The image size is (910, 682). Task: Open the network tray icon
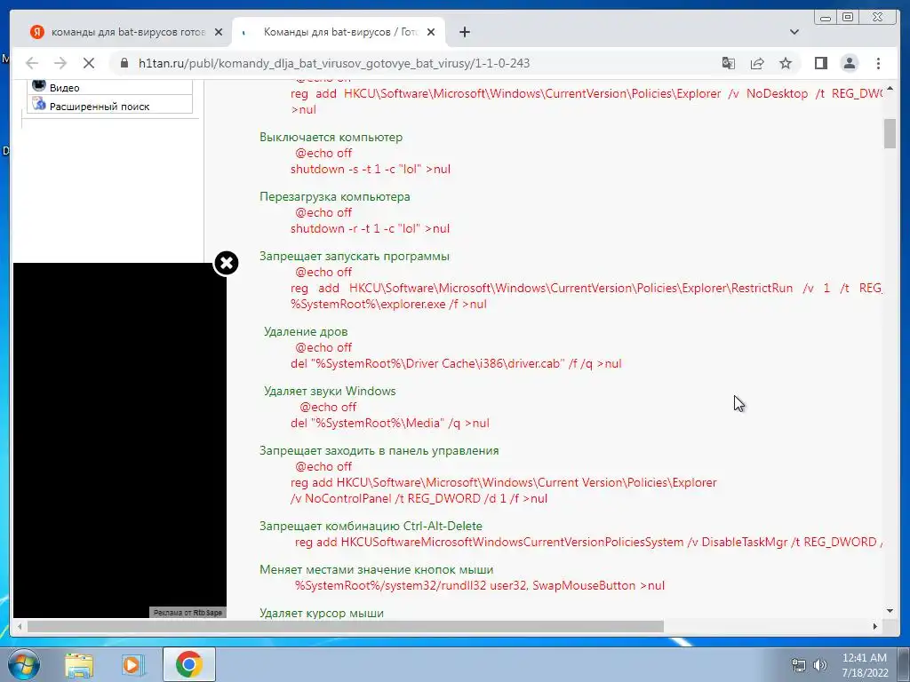(799, 665)
